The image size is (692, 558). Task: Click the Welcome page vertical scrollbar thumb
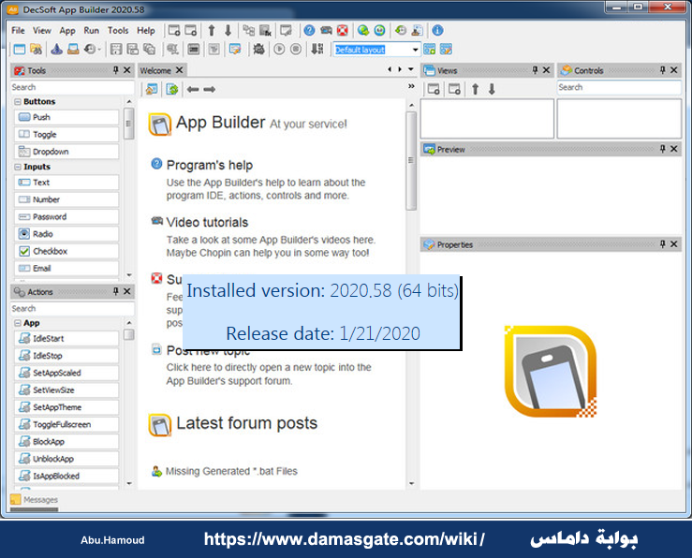pos(411,161)
